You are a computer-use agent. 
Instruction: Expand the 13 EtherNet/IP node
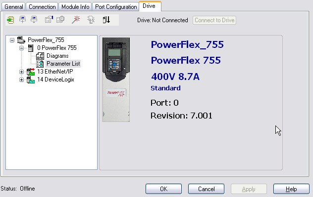point(21,72)
